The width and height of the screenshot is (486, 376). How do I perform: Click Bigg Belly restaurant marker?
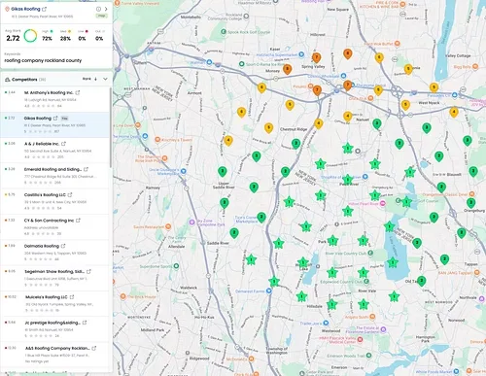click(x=475, y=67)
